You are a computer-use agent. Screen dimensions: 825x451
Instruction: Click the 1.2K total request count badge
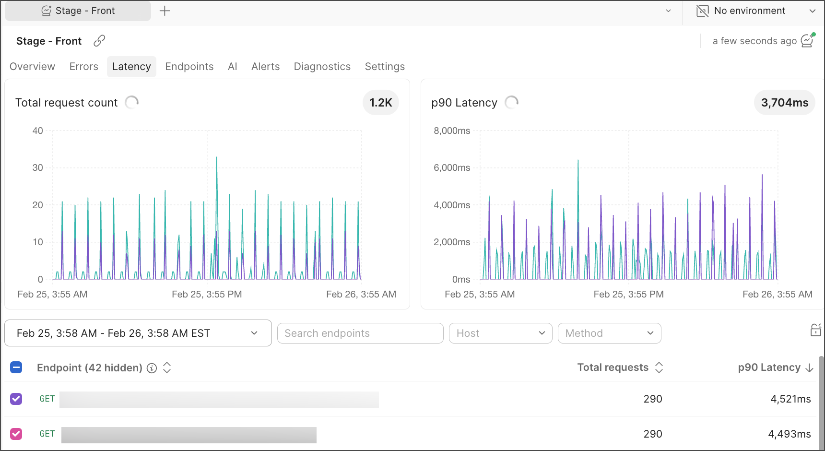pos(380,103)
